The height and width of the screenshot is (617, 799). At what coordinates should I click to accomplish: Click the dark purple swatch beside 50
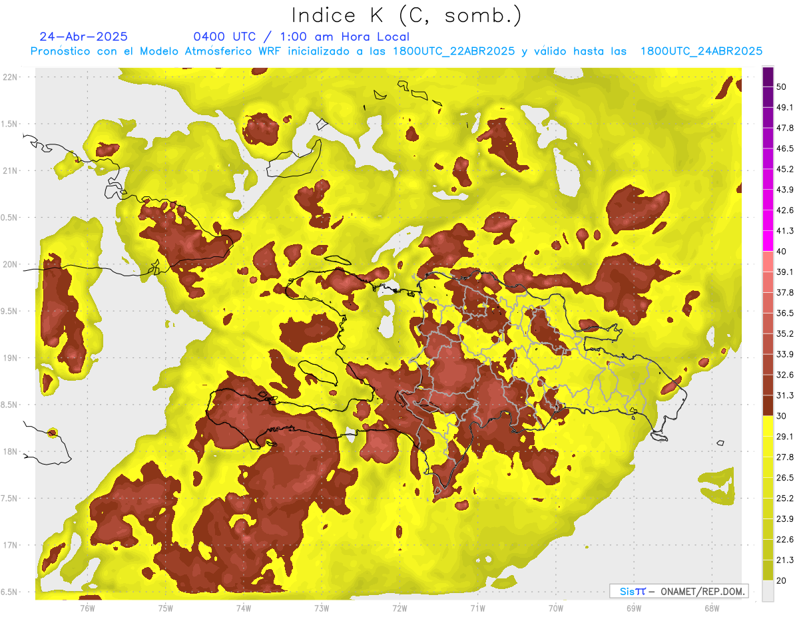tap(768, 77)
